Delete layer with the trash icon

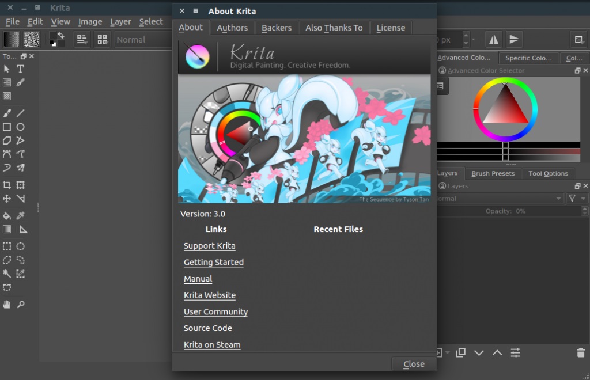[x=581, y=352]
